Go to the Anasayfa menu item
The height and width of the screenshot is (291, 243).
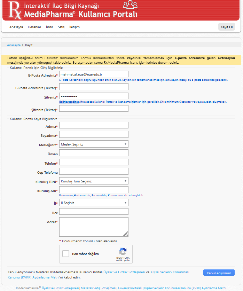[16, 27]
